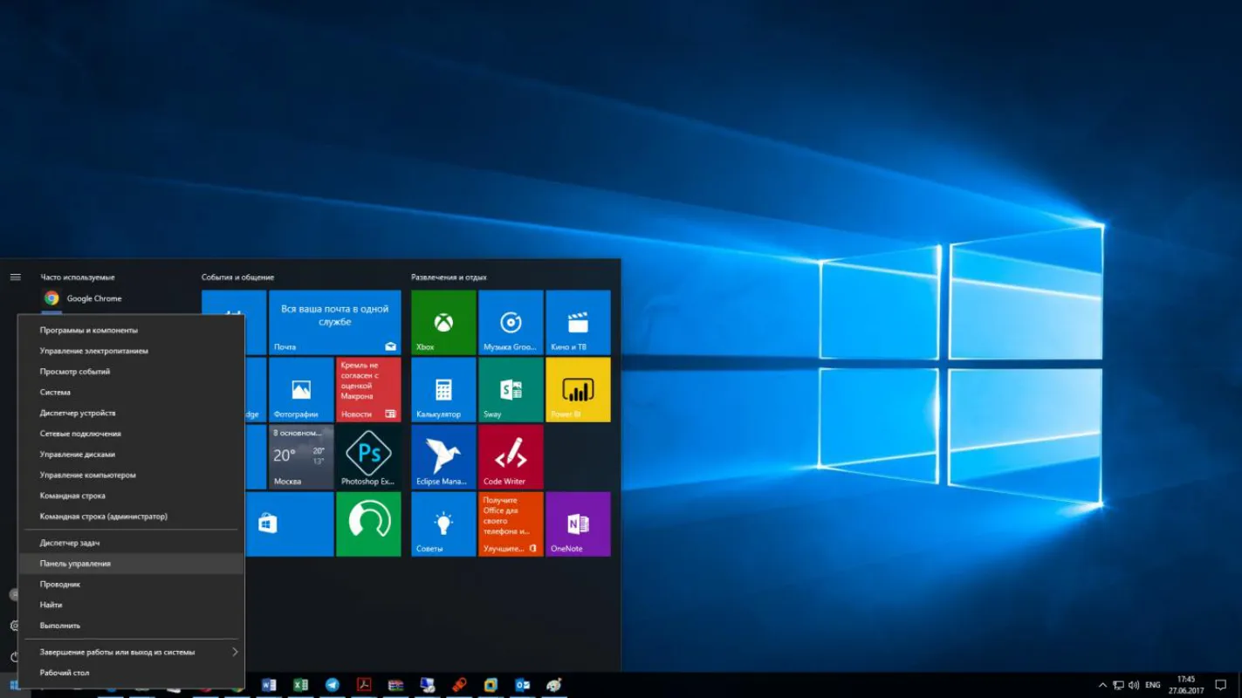Screen dimensions: 1242x698
Task: Open the OneNote tile
Action: click(x=578, y=524)
